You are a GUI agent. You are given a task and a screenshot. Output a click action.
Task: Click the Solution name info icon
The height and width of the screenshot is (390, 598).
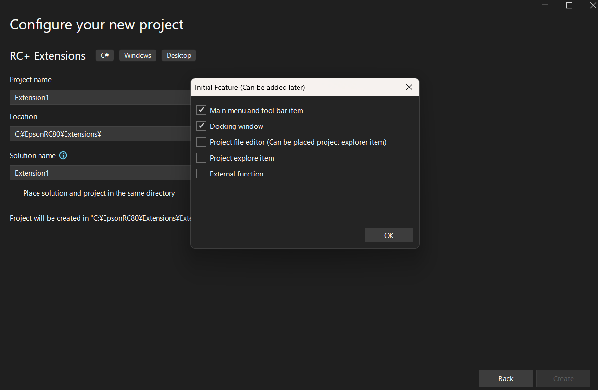pos(63,156)
